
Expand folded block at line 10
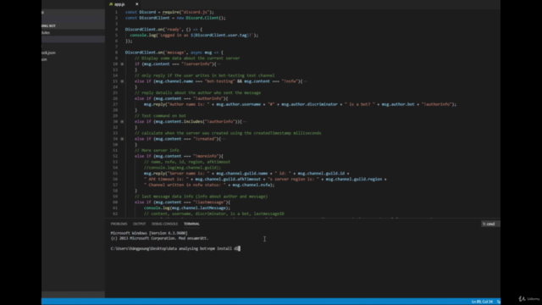pyautogui.click(x=122, y=64)
